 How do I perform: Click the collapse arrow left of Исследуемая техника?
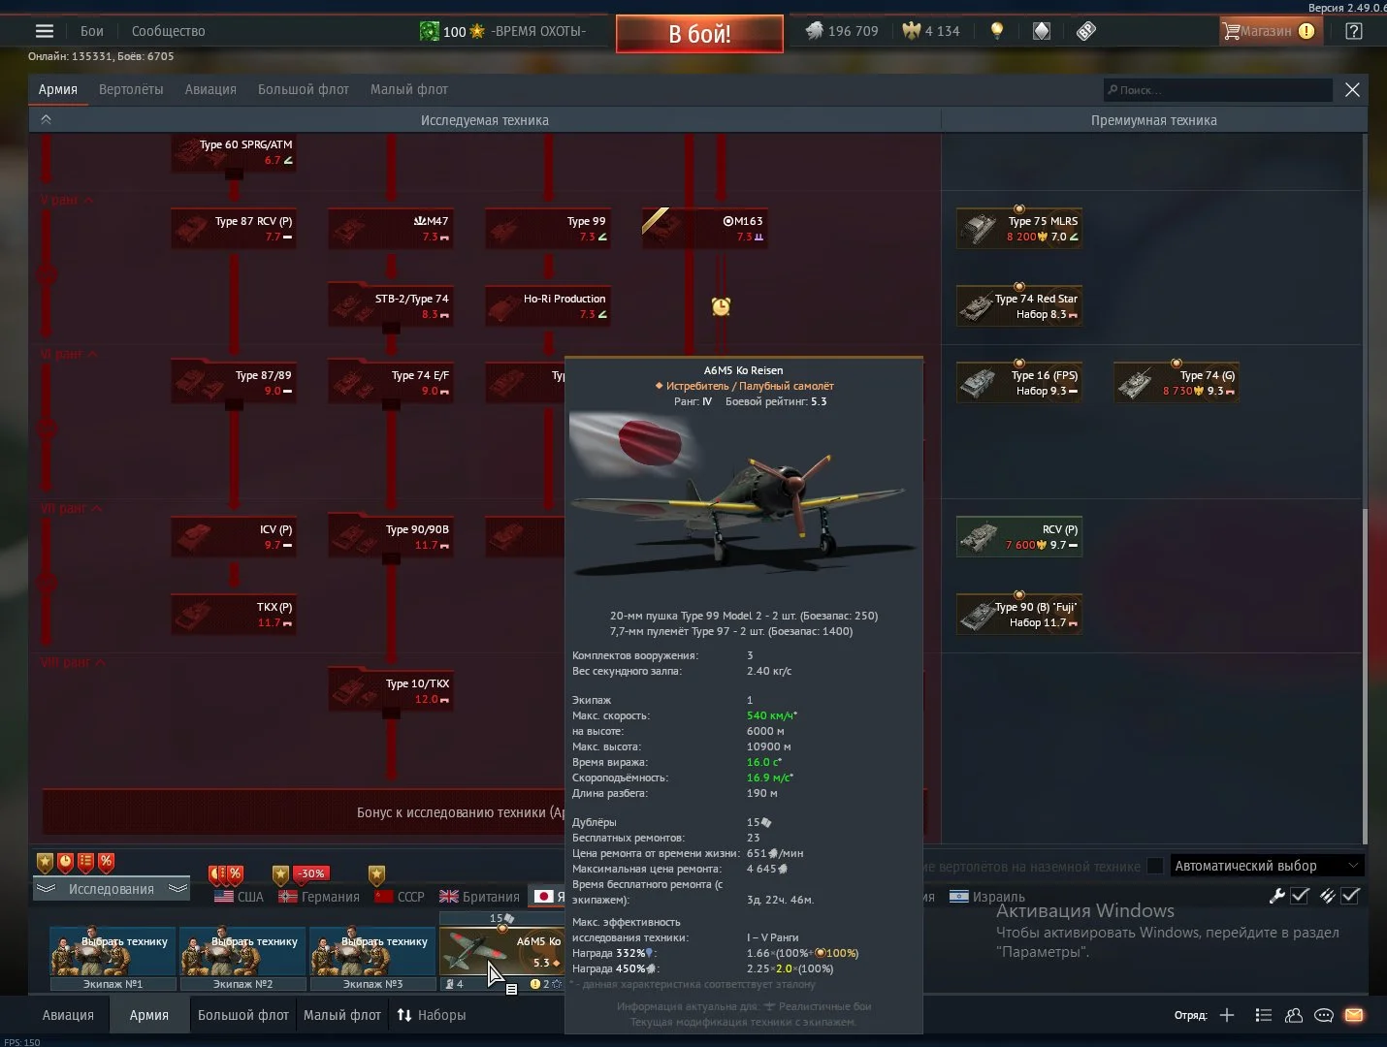(46, 120)
